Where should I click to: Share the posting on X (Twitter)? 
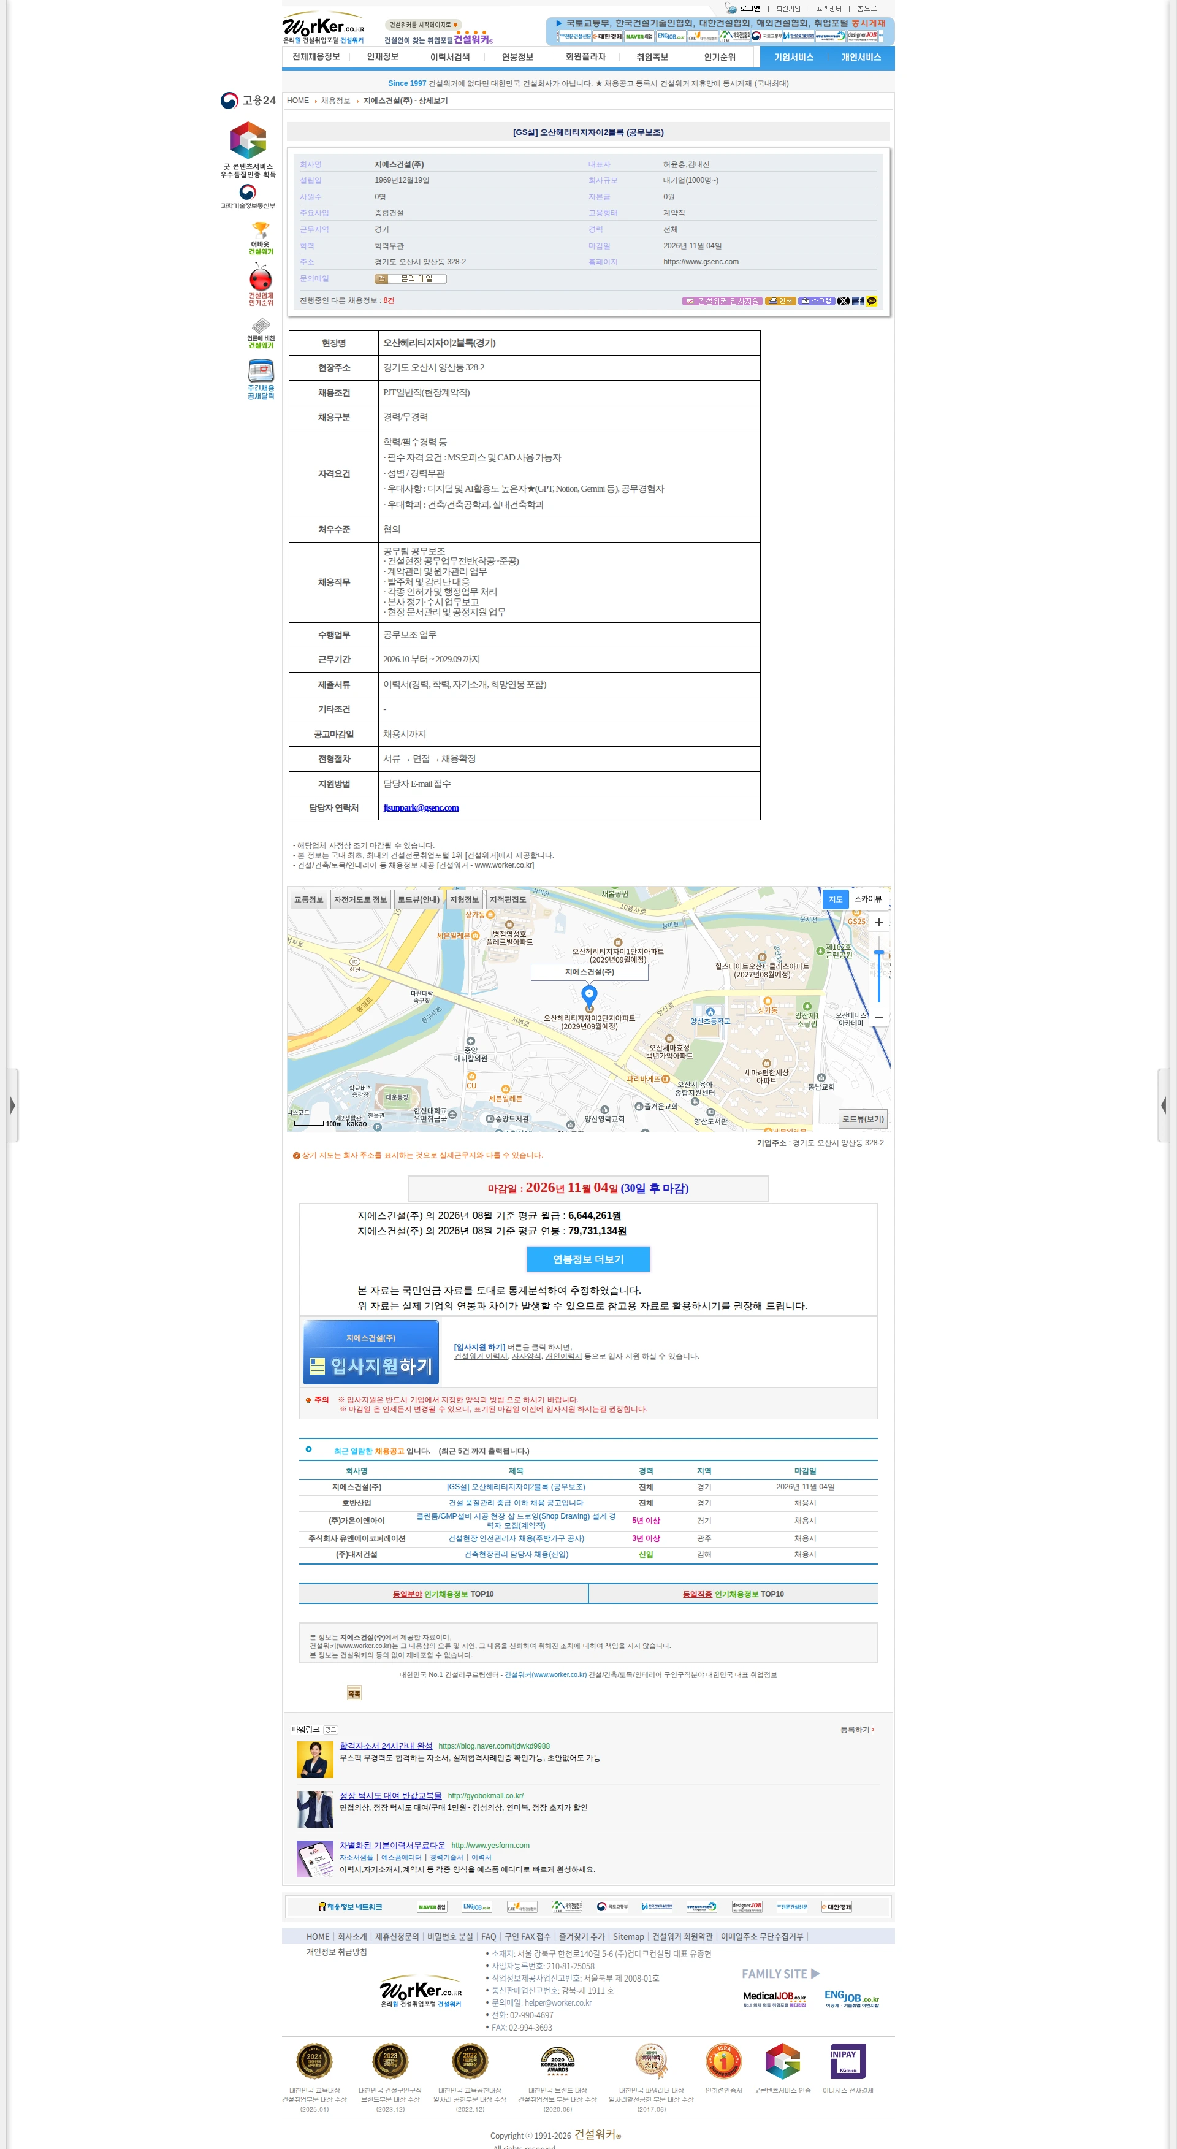(x=844, y=301)
